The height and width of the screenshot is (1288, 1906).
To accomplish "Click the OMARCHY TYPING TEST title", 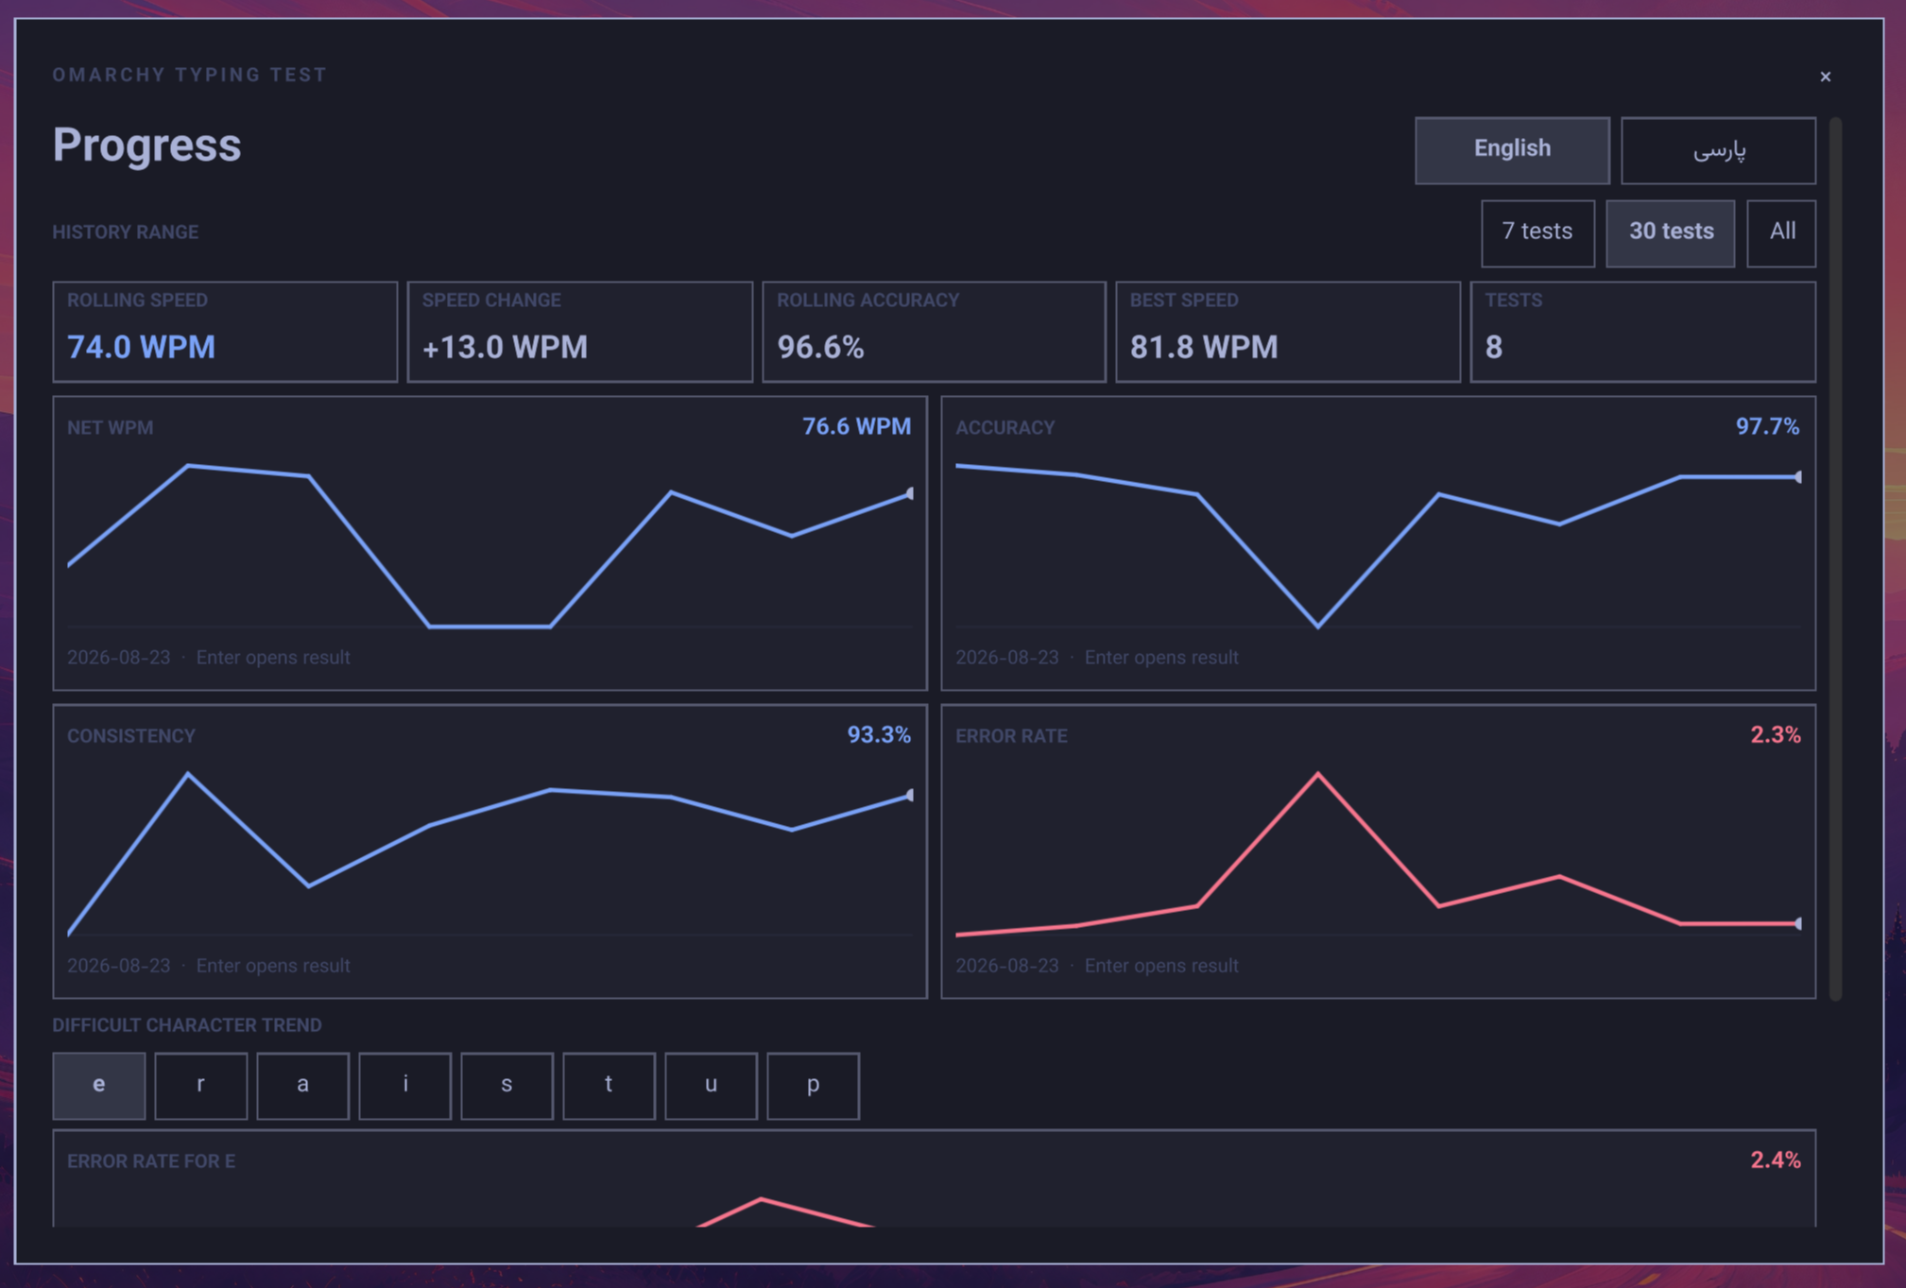I will pos(190,75).
